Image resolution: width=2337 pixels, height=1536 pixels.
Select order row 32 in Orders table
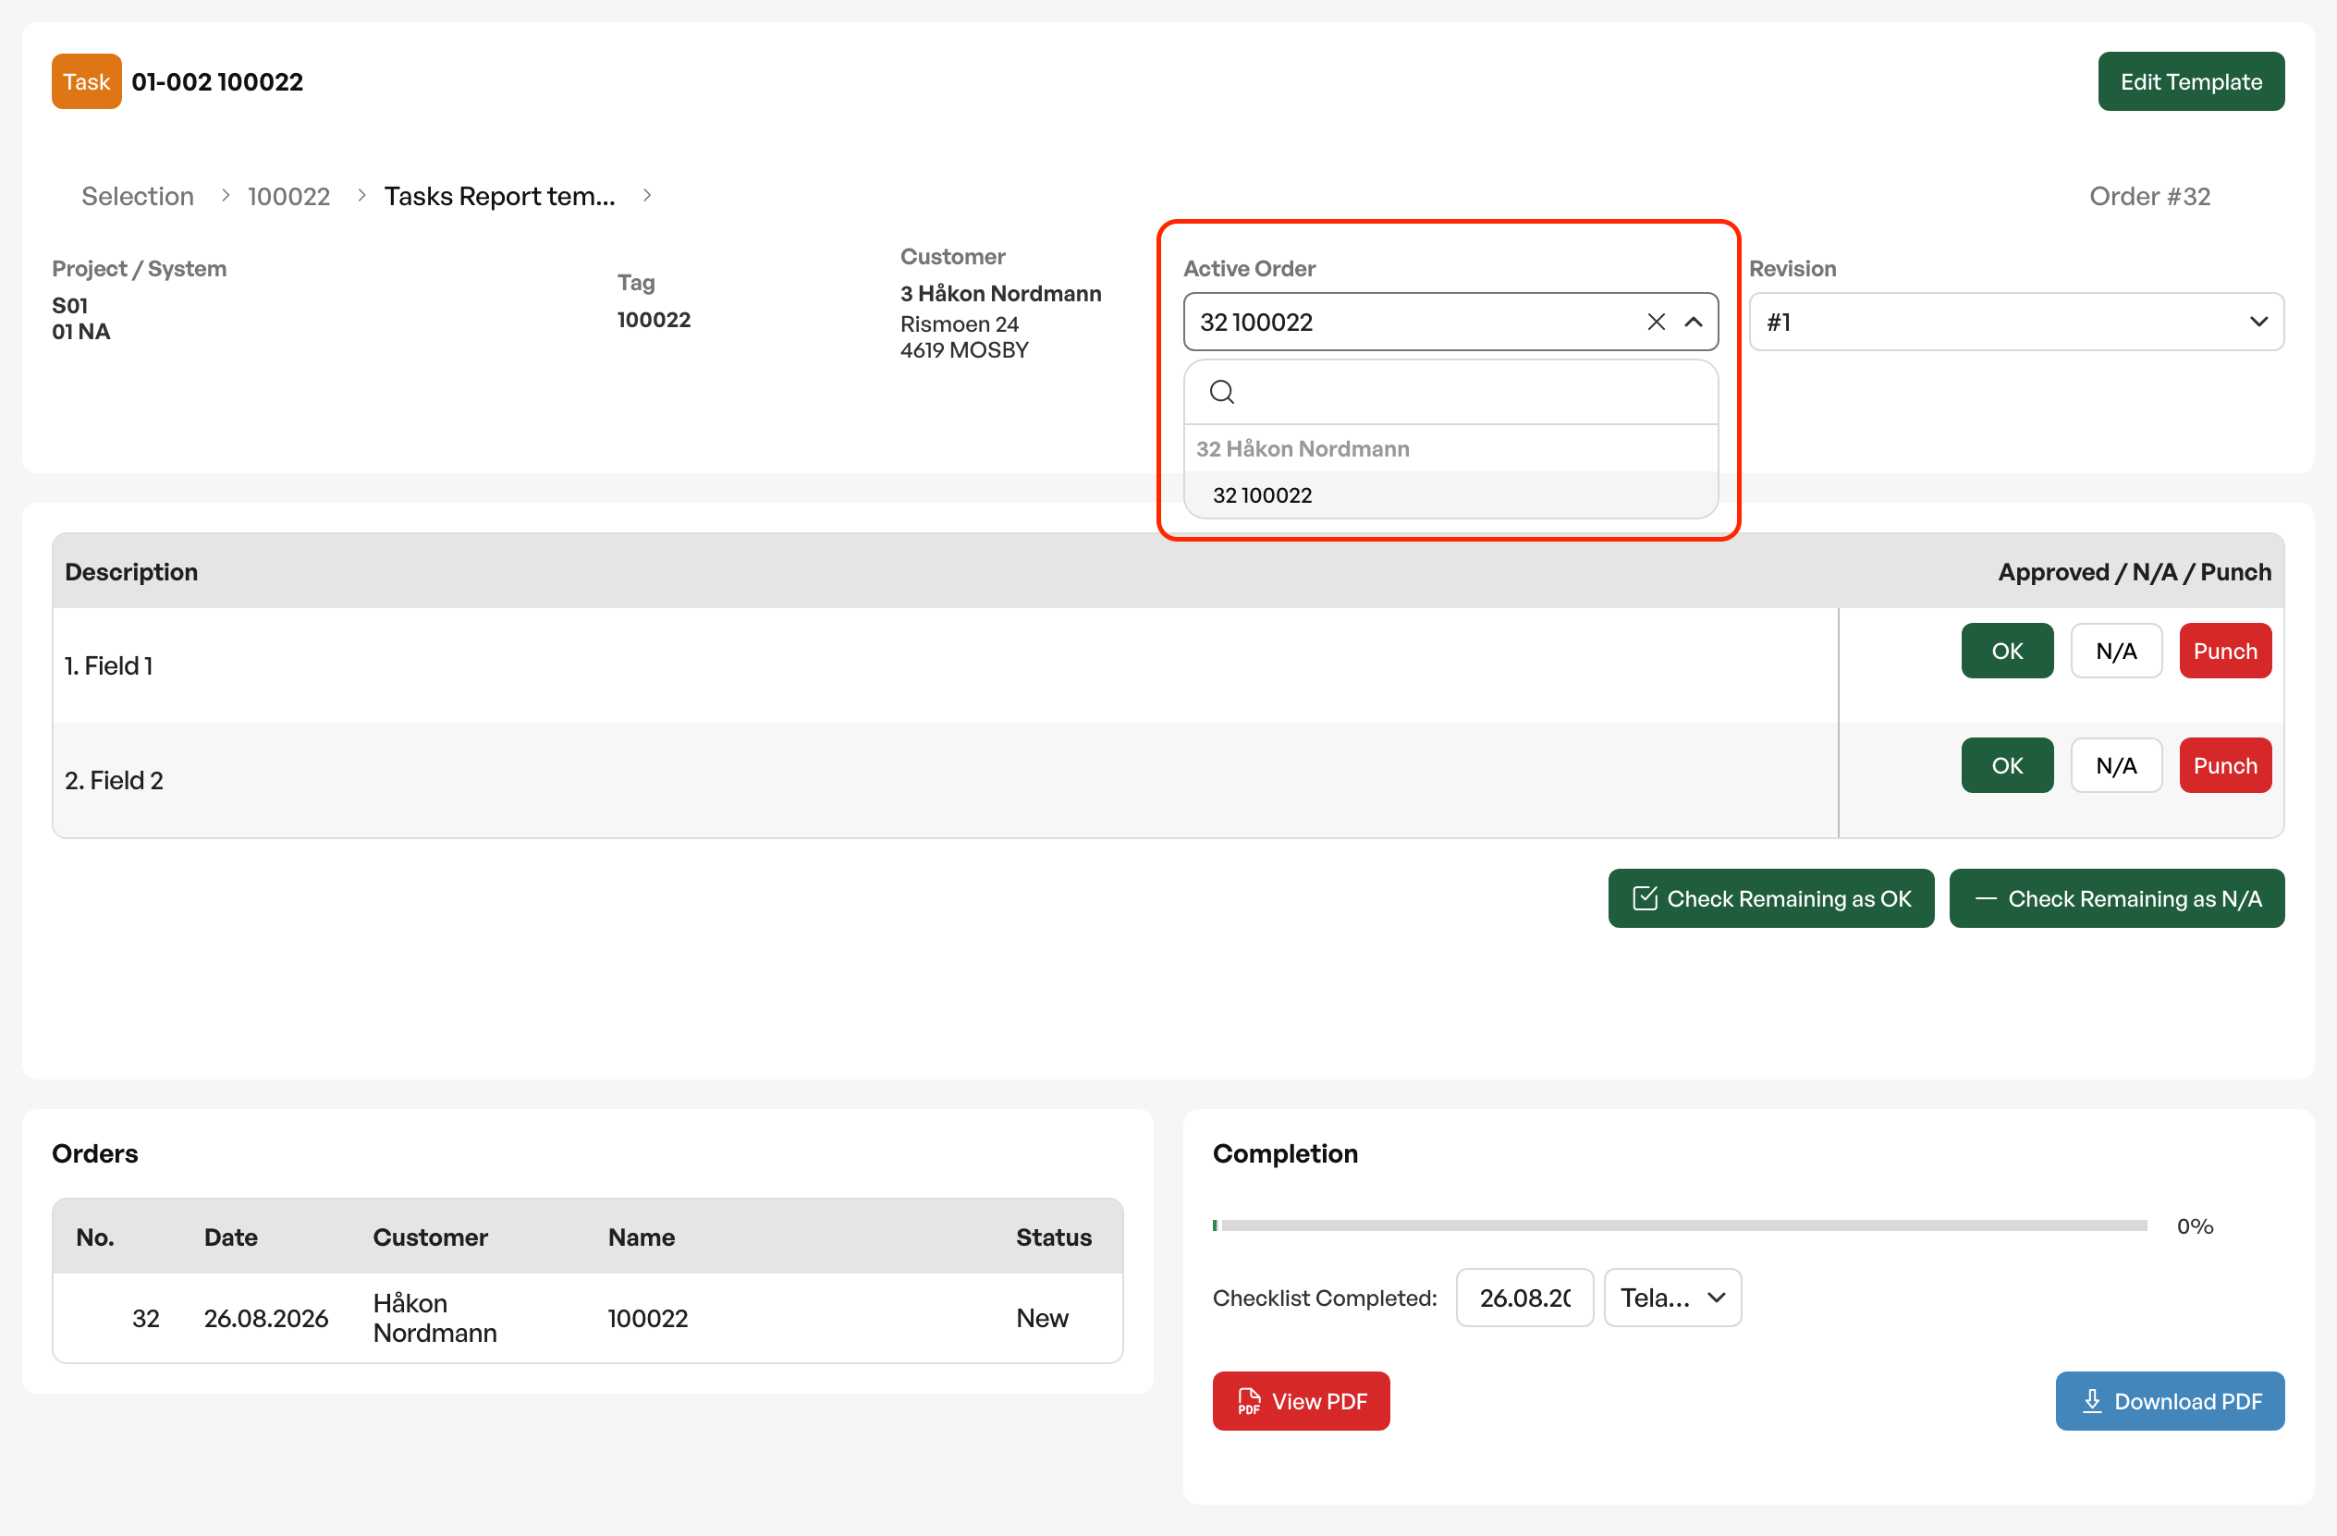click(x=587, y=1317)
